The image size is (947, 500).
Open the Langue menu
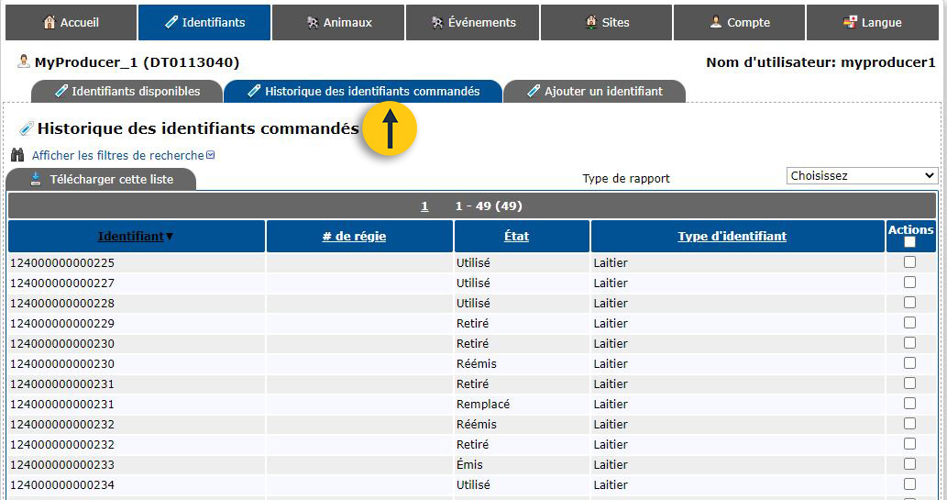[x=873, y=22]
